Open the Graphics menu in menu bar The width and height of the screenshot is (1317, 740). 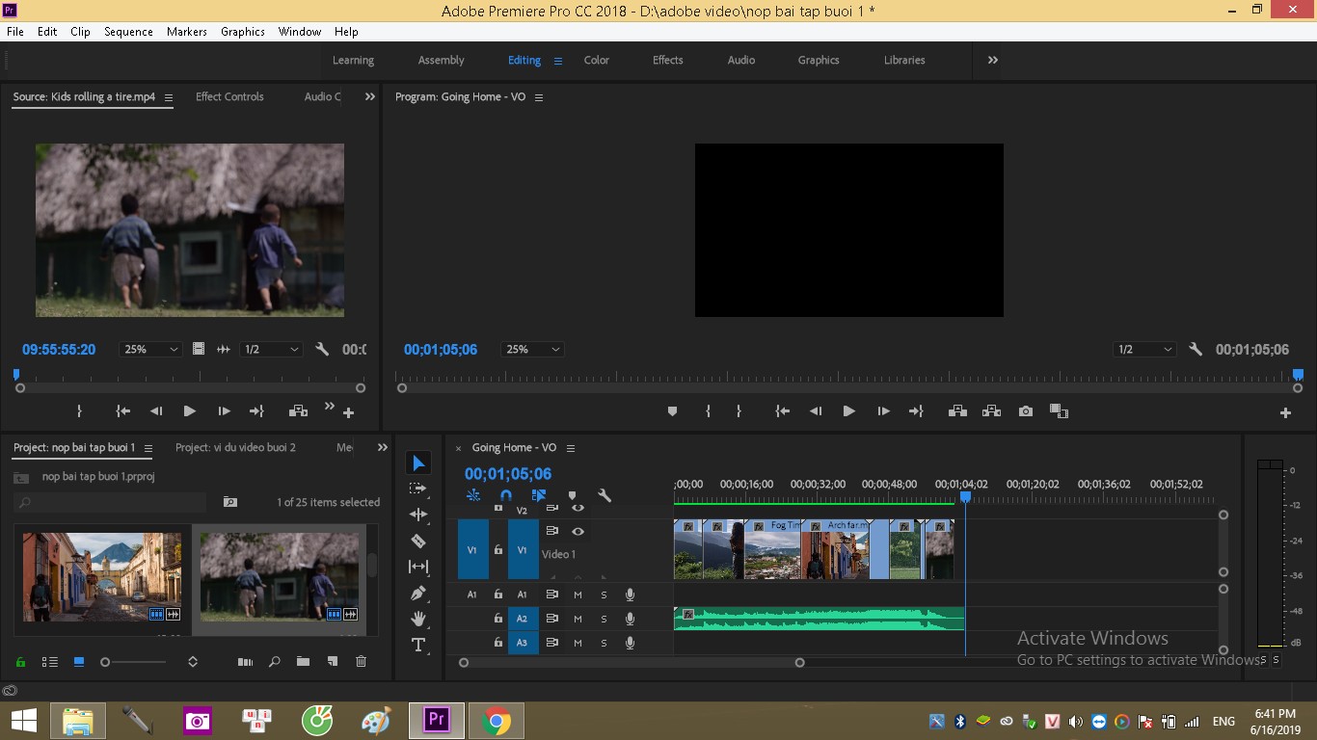pos(243,32)
